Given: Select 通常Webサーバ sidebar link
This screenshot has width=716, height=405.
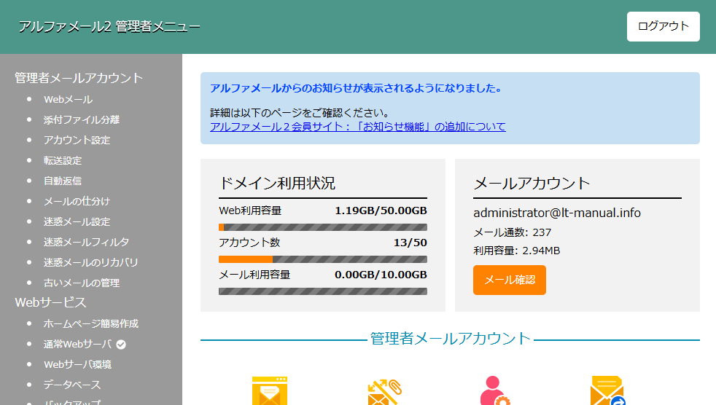Looking at the screenshot, I should 77,344.
